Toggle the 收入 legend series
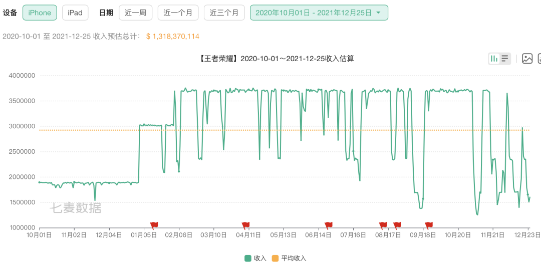Viewport: 541px width, 267px height. pyautogui.click(x=255, y=258)
